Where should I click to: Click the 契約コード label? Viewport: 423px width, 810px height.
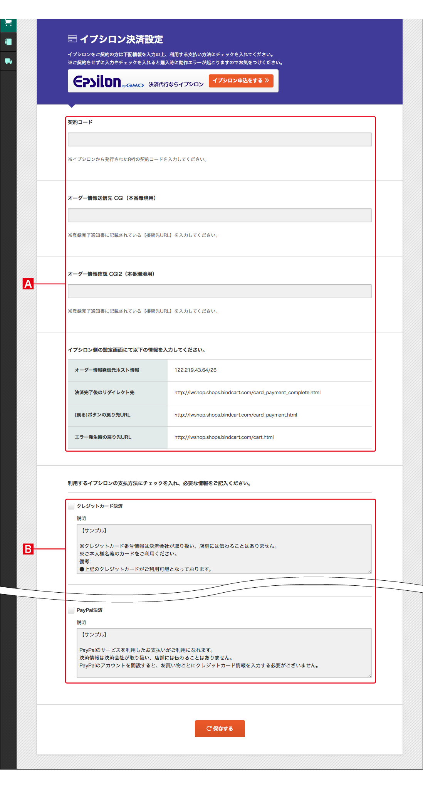(x=80, y=122)
